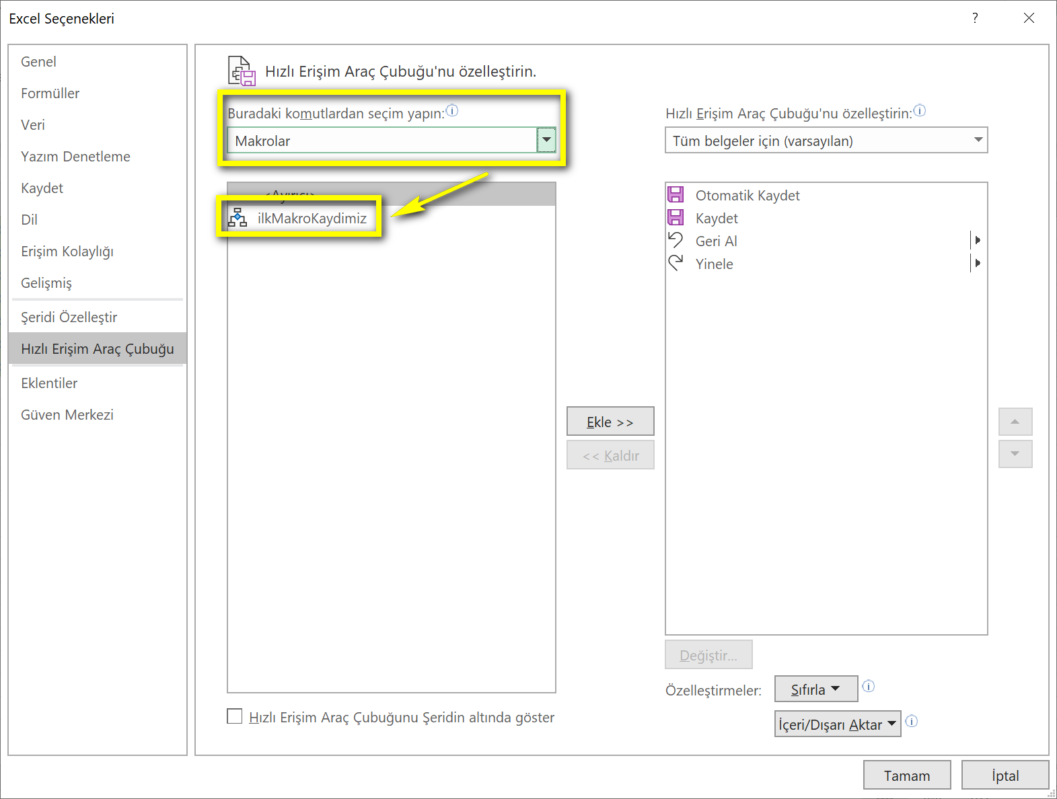The image size is (1057, 799).
Task: Open the İçeri/Dışarı Aktar dropdown
Action: click(838, 724)
